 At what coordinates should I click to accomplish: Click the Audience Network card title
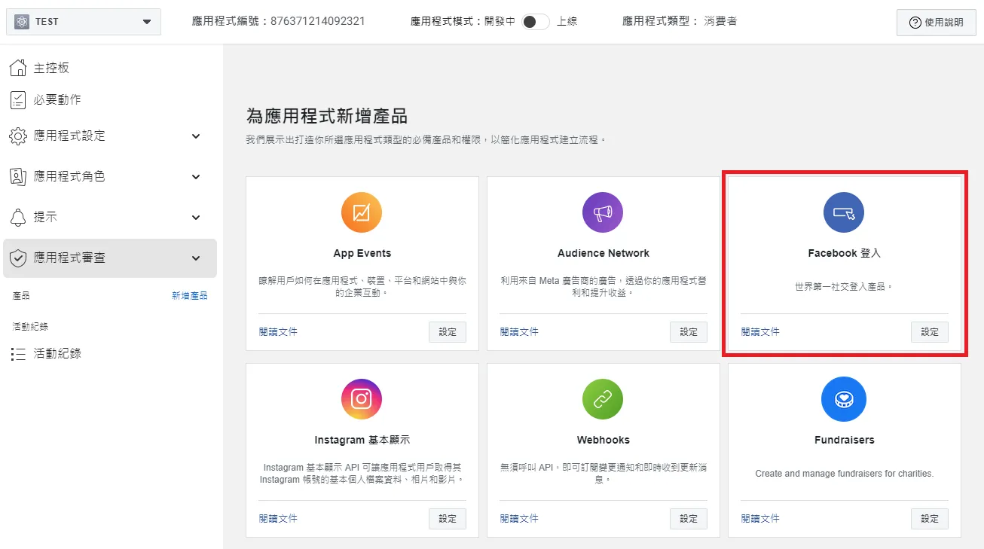pyautogui.click(x=604, y=253)
